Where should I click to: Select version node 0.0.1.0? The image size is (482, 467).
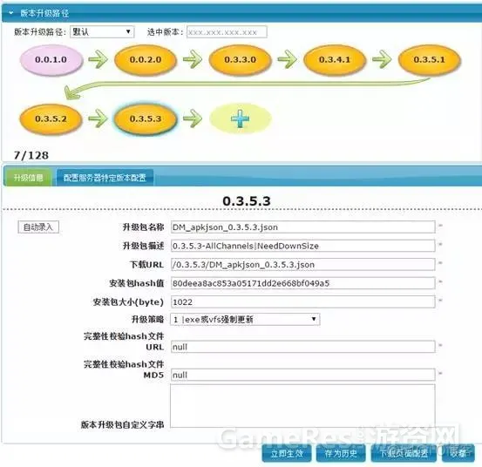click(51, 59)
